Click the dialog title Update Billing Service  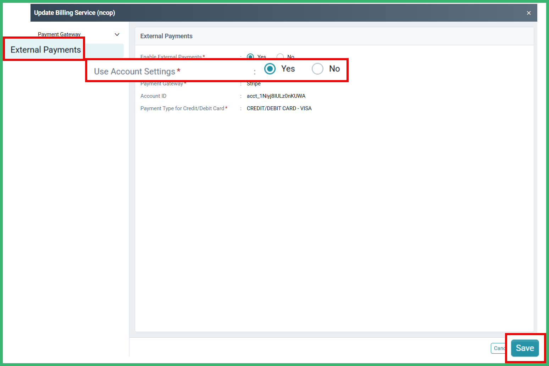(74, 12)
